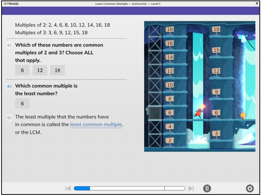Click the i-Ready logo
This screenshot has width=261, height=195.
click(11, 4)
